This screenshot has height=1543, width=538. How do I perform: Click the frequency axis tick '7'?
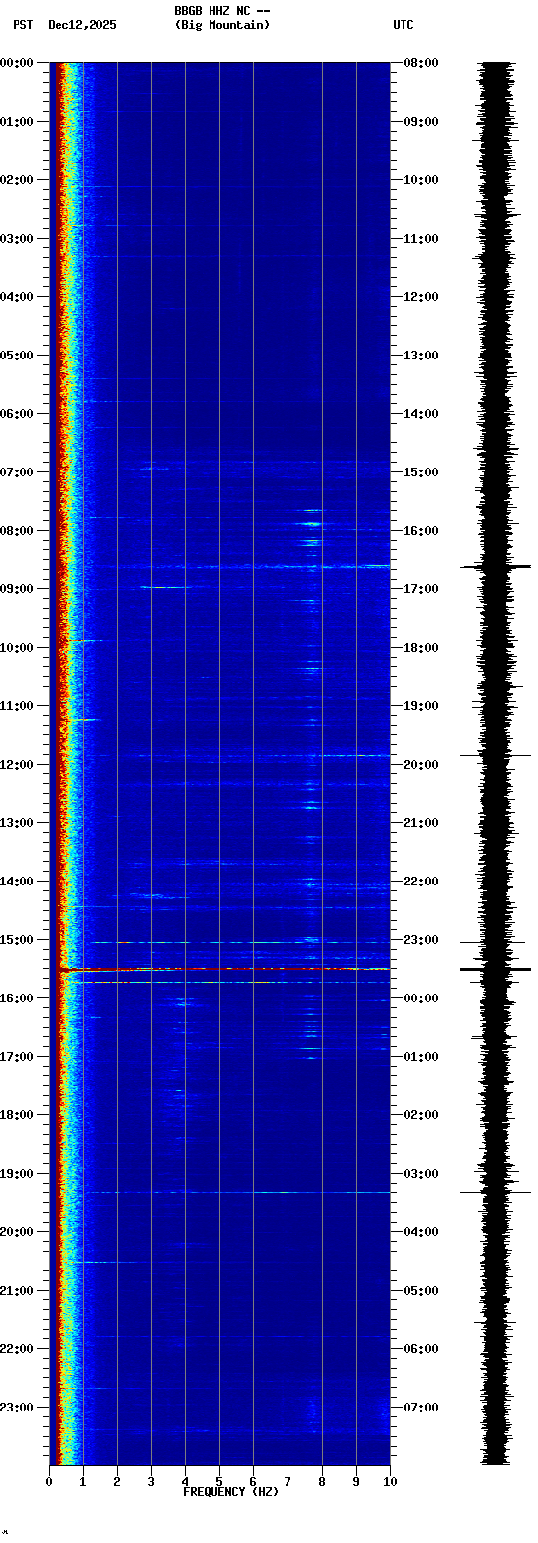click(288, 1482)
